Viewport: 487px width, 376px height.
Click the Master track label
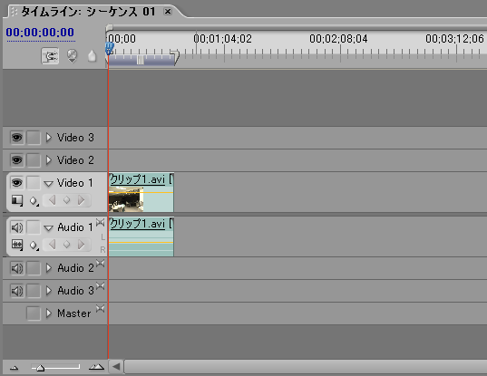(74, 313)
